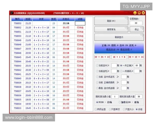Image resolution: width=155 pixels, height=124 pixels.
Task: Select the PC28 - 白场 radio button
Action: pos(97,102)
